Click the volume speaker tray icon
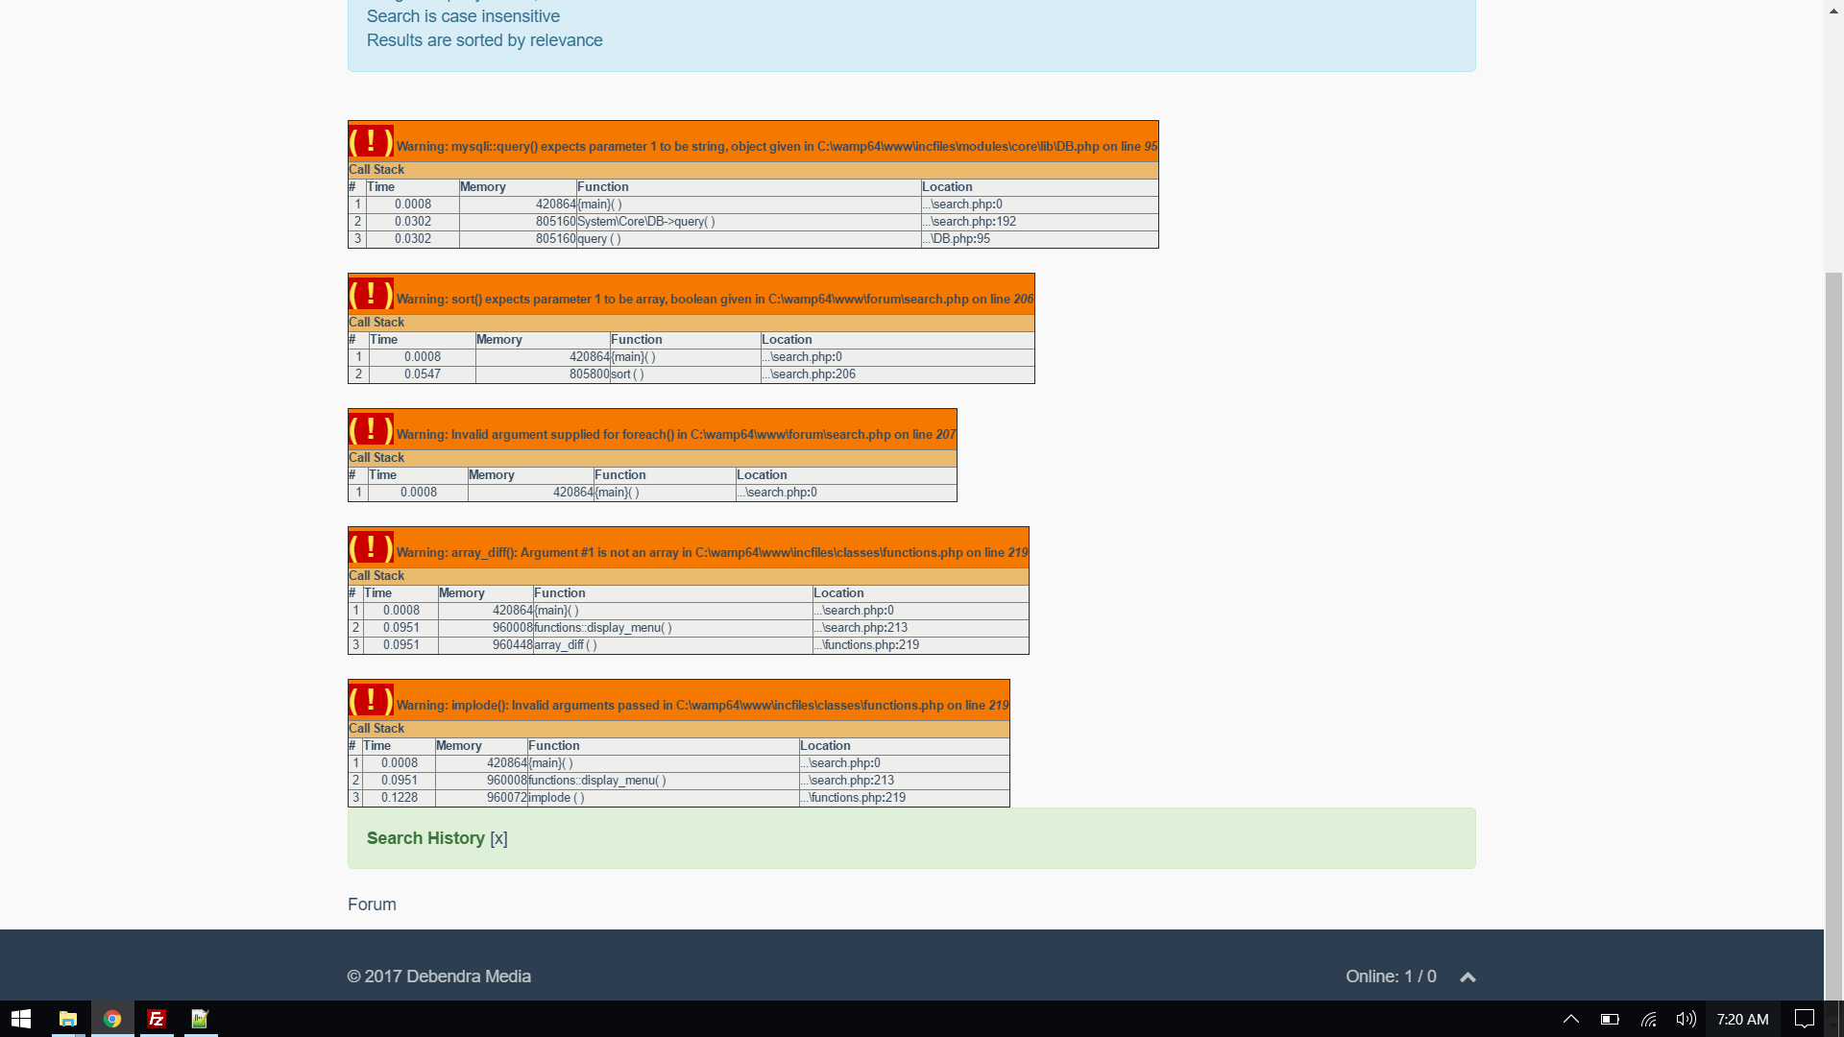The image size is (1844, 1037). (x=1686, y=1019)
